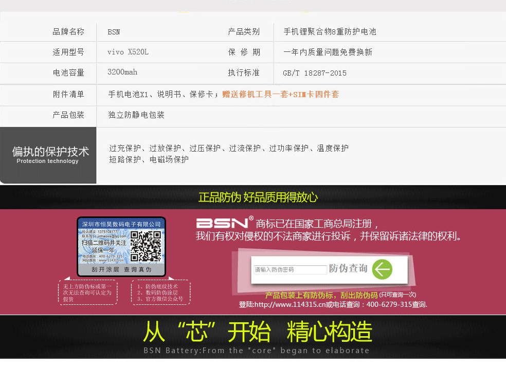Click the green left-arrow query icon
Viewport: 506px width, 367px height.
click(382, 269)
